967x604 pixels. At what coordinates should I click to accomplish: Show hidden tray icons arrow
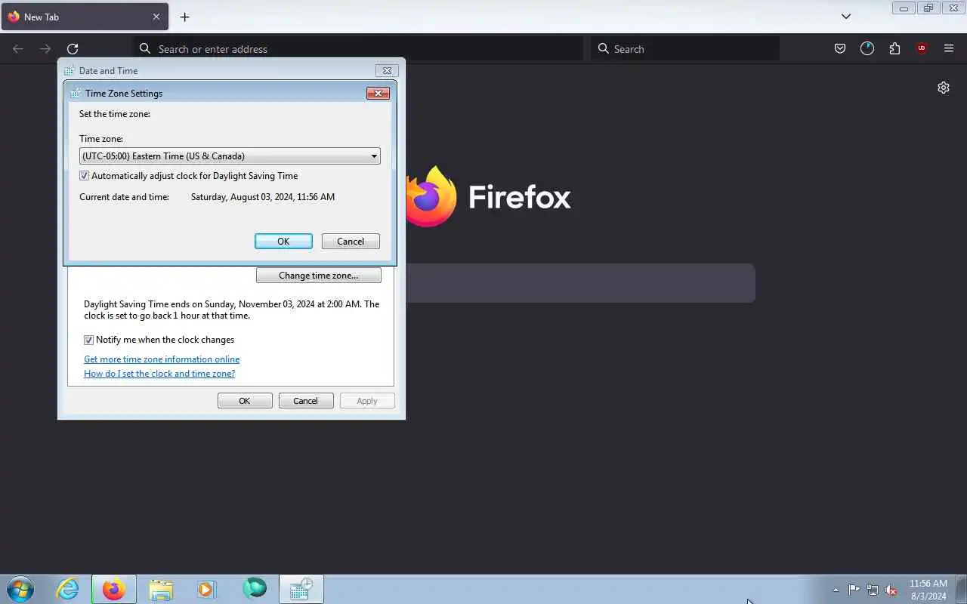[x=836, y=590]
